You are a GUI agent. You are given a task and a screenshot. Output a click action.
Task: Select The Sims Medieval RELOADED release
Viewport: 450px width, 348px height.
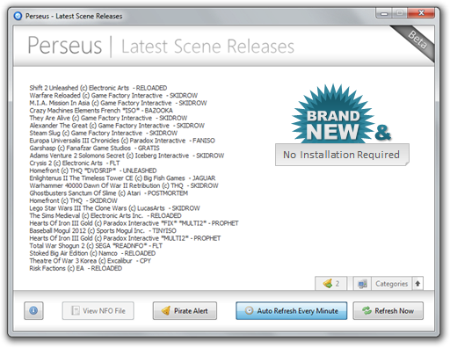point(105,216)
